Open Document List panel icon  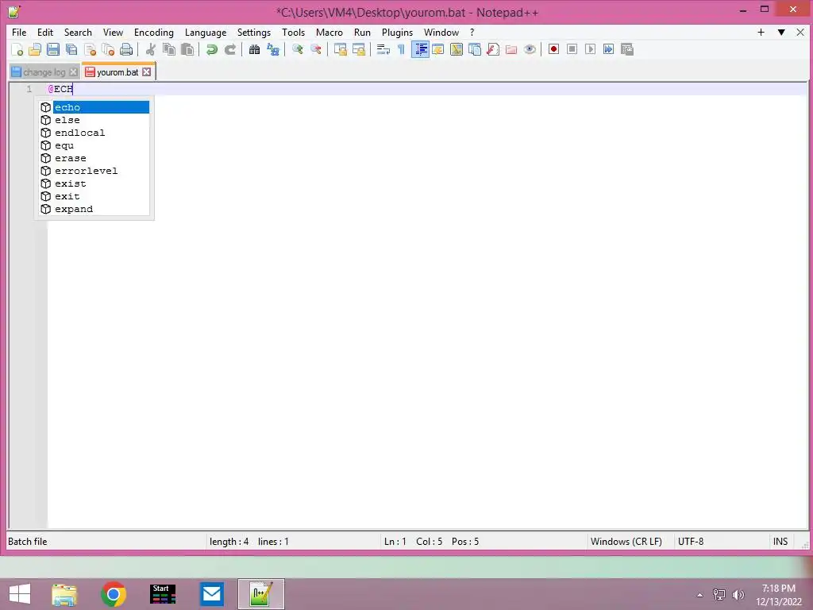(x=475, y=49)
